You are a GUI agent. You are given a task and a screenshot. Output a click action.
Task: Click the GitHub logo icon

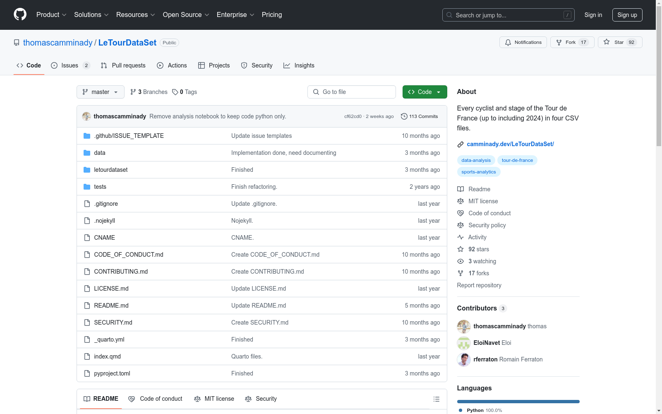tap(20, 14)
